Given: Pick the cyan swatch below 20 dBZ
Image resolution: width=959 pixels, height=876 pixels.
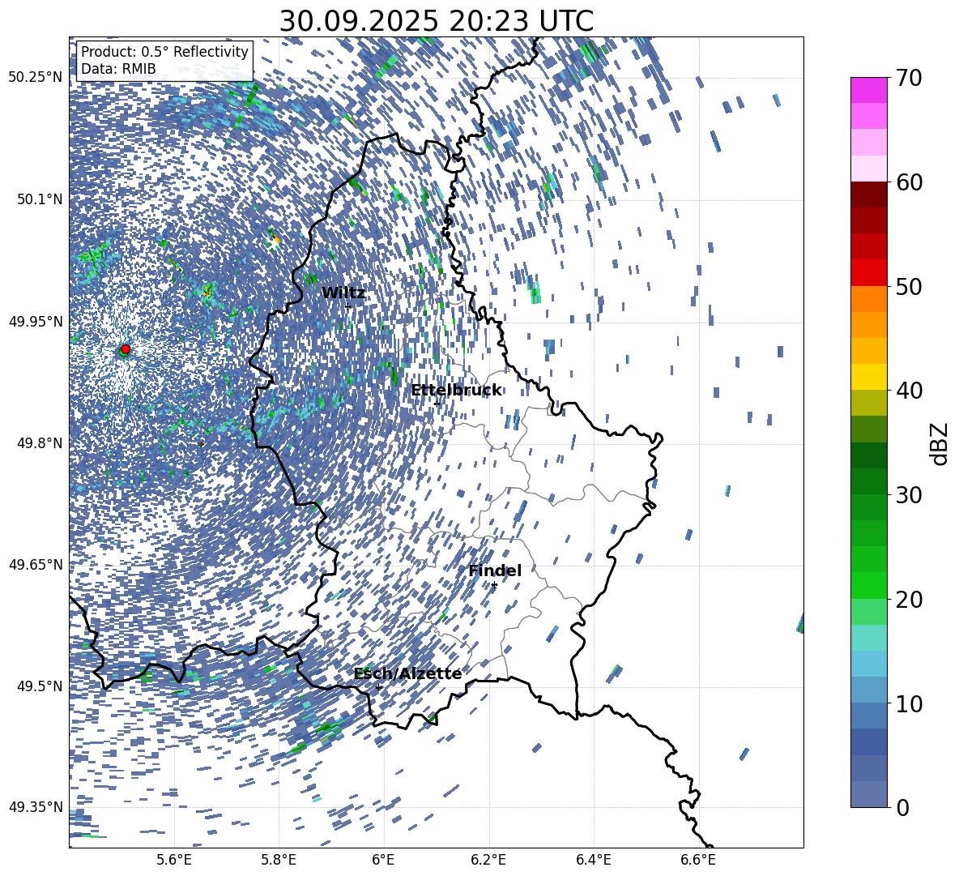Looking at the screenshot, I should pyautogui.click(x=868, y=638).
